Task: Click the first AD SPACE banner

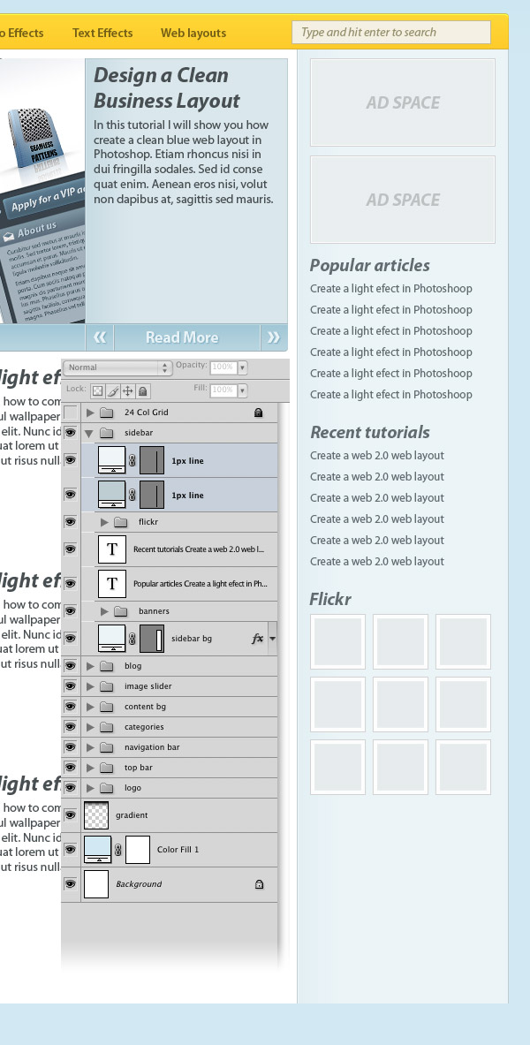Action: coord(403,102)
